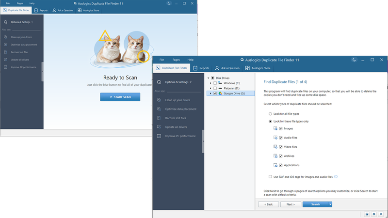388x218 pixels.
Task: Click the Back button
Action: tap(269, 204)
